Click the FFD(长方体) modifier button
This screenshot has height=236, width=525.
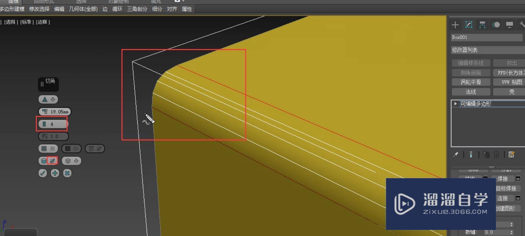[x=509, y=73]
